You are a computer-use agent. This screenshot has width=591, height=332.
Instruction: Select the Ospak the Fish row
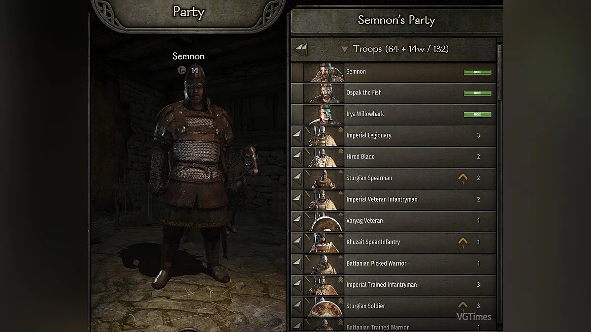[x=394, y=93]
